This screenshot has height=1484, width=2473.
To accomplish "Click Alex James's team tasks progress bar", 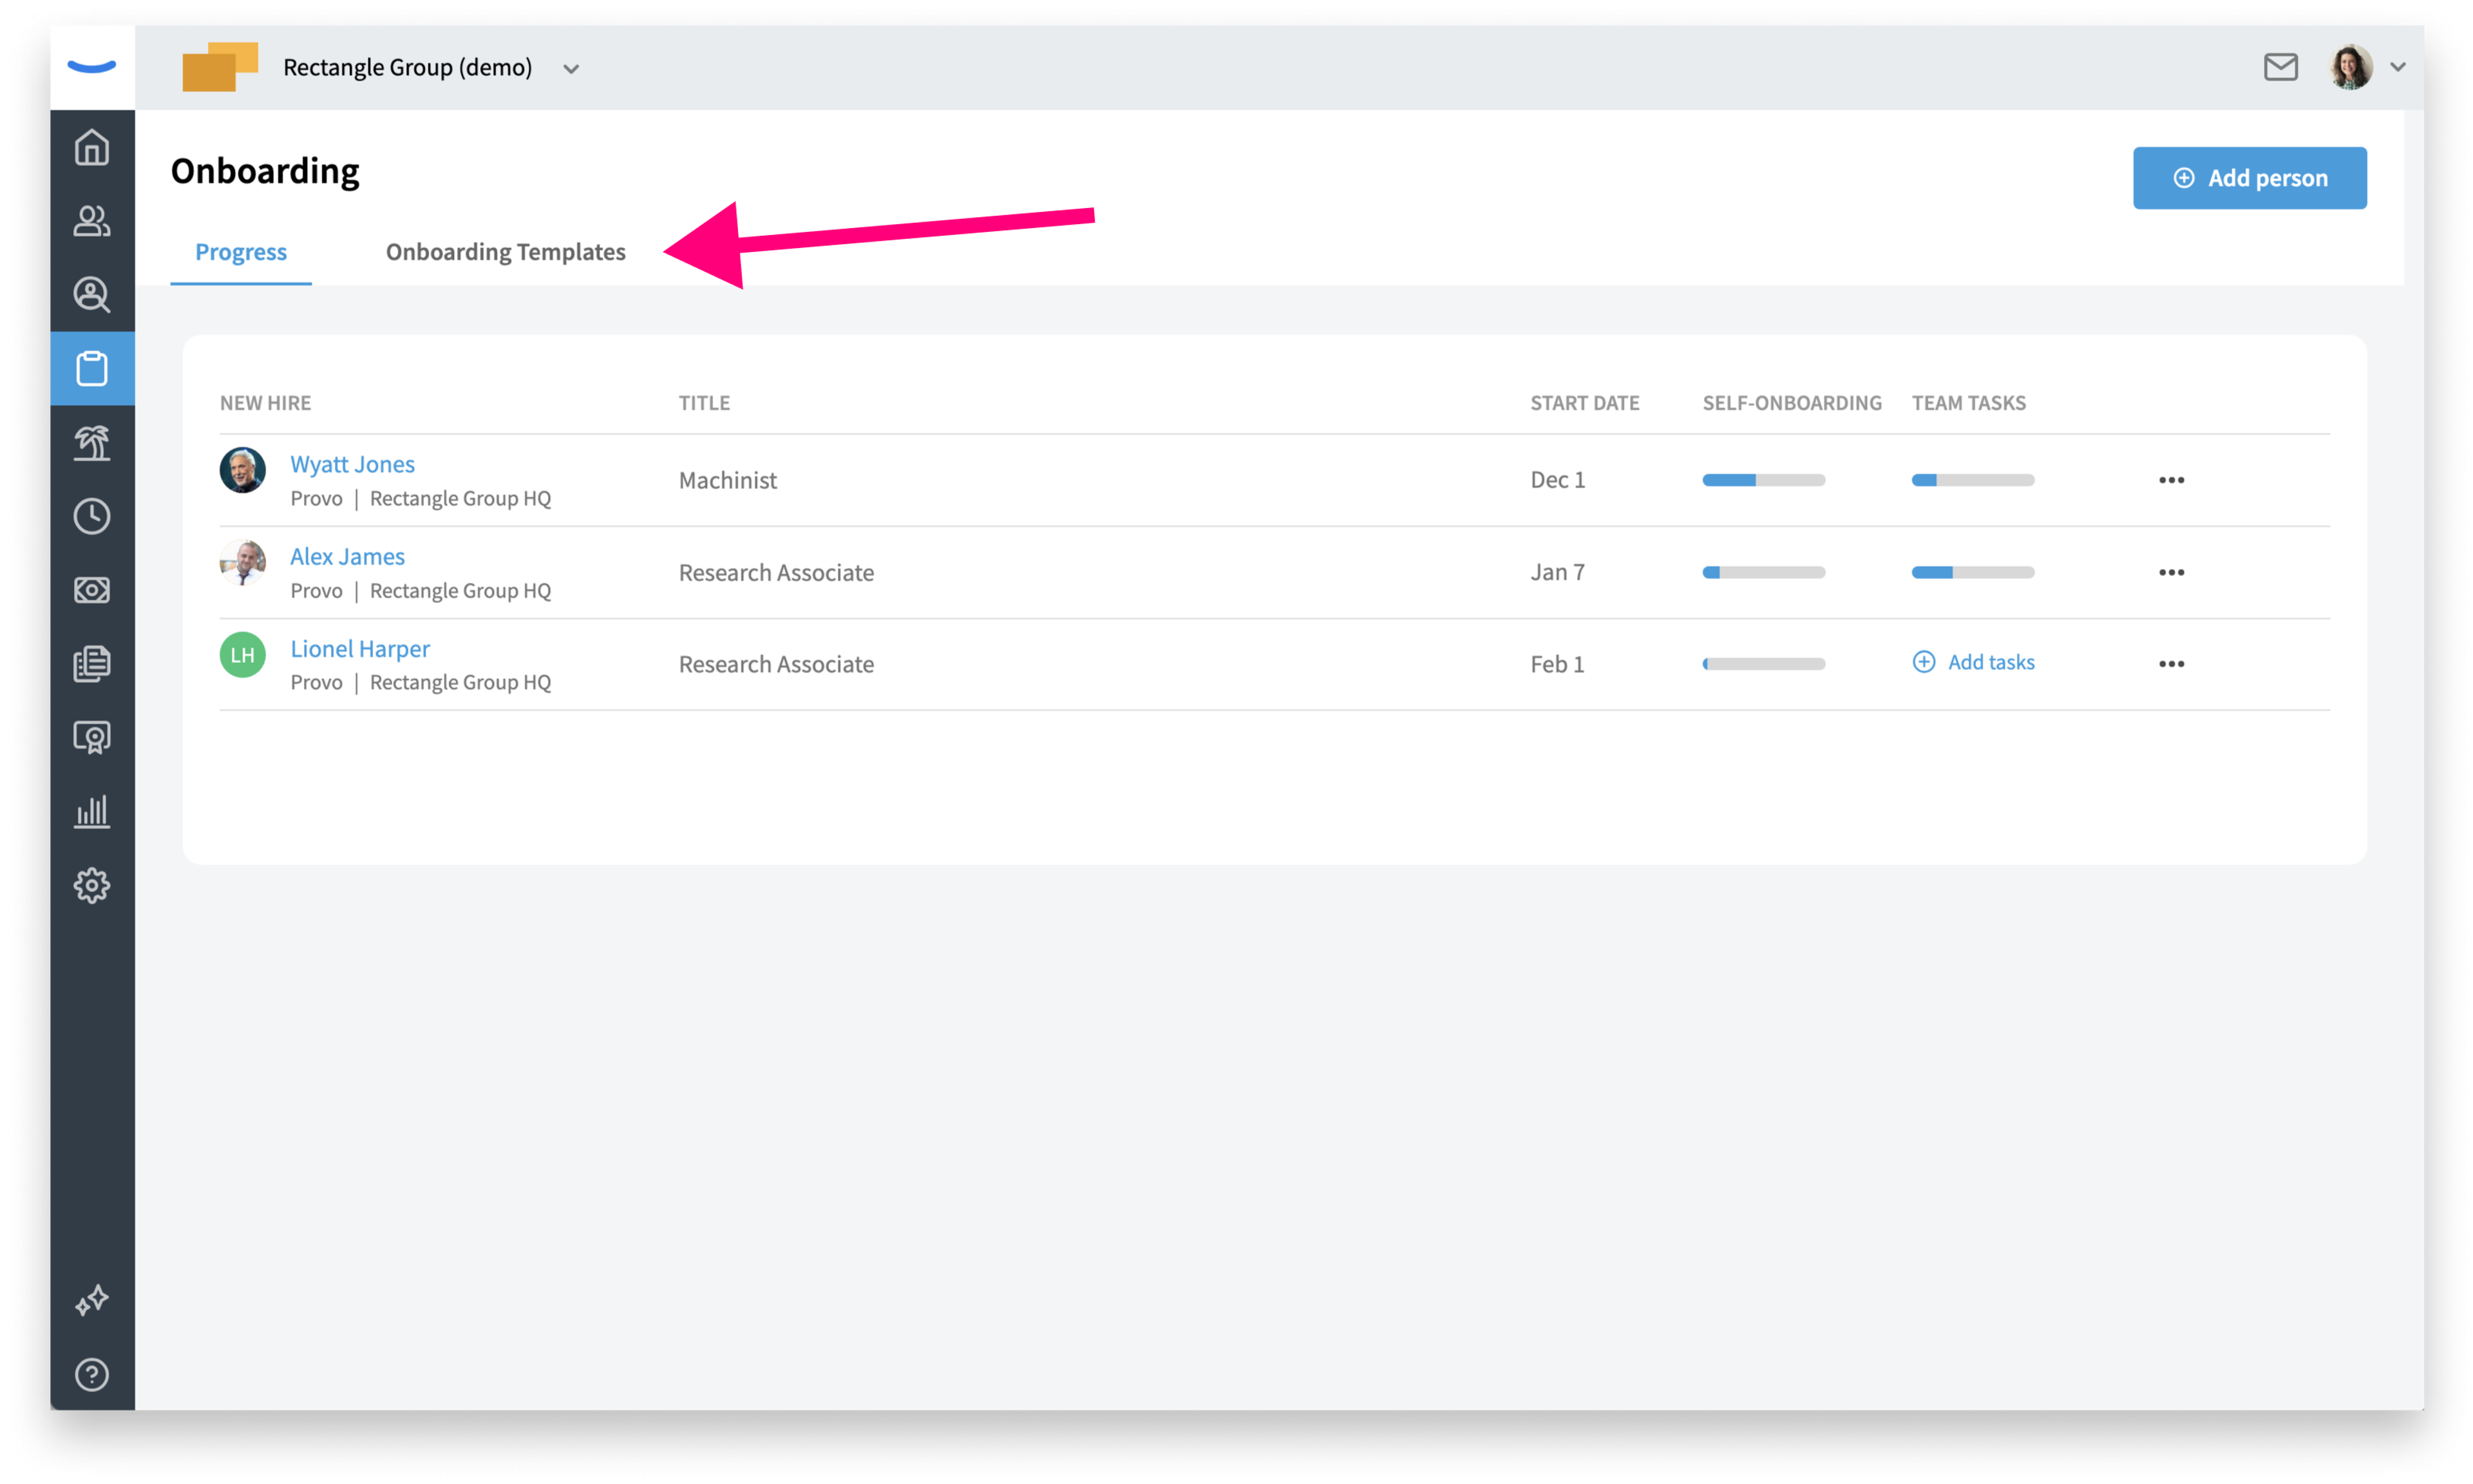I will 1973,572.
